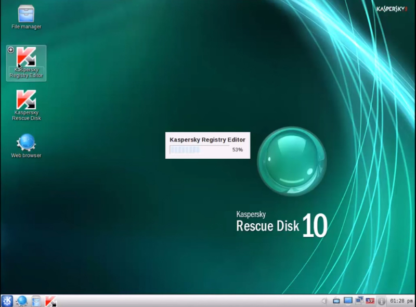
Task: Open the notifications info tray icon
Action: (x=382, y=301)
